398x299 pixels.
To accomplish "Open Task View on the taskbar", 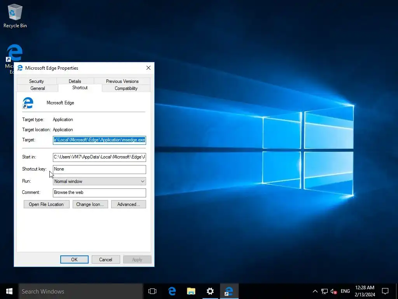I will [x=152, y=291].
